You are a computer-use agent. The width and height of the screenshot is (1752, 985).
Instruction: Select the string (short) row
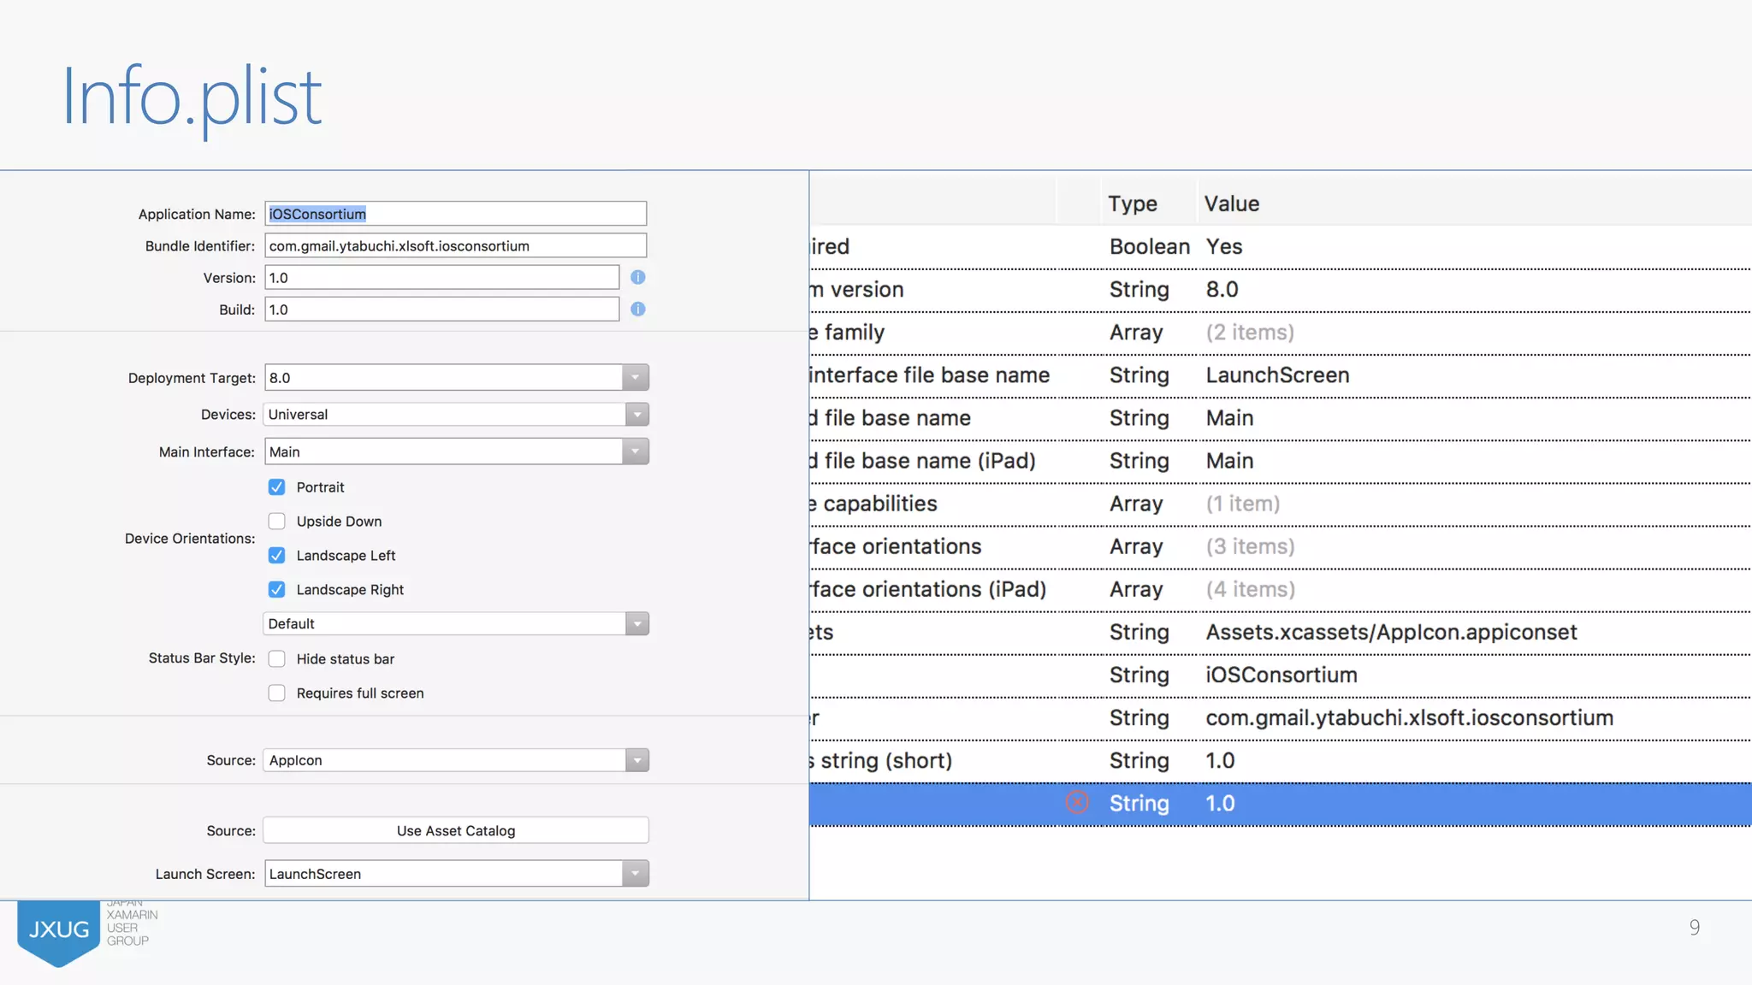(x=1281, y=761)
